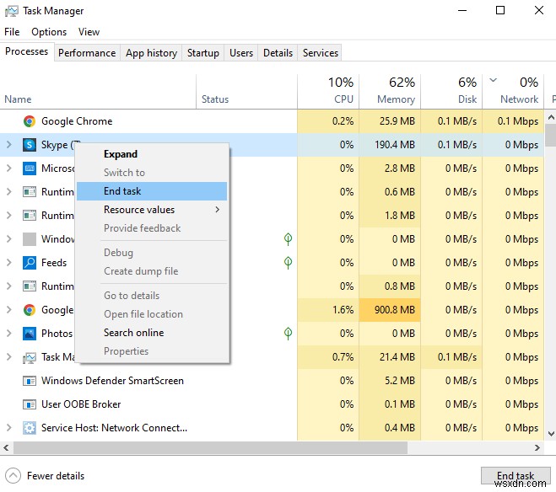The height and width of the screenshot is (492, 556).
Task: Click the Skype process icon
Action: pyautogui.click(x=30, y=145)
